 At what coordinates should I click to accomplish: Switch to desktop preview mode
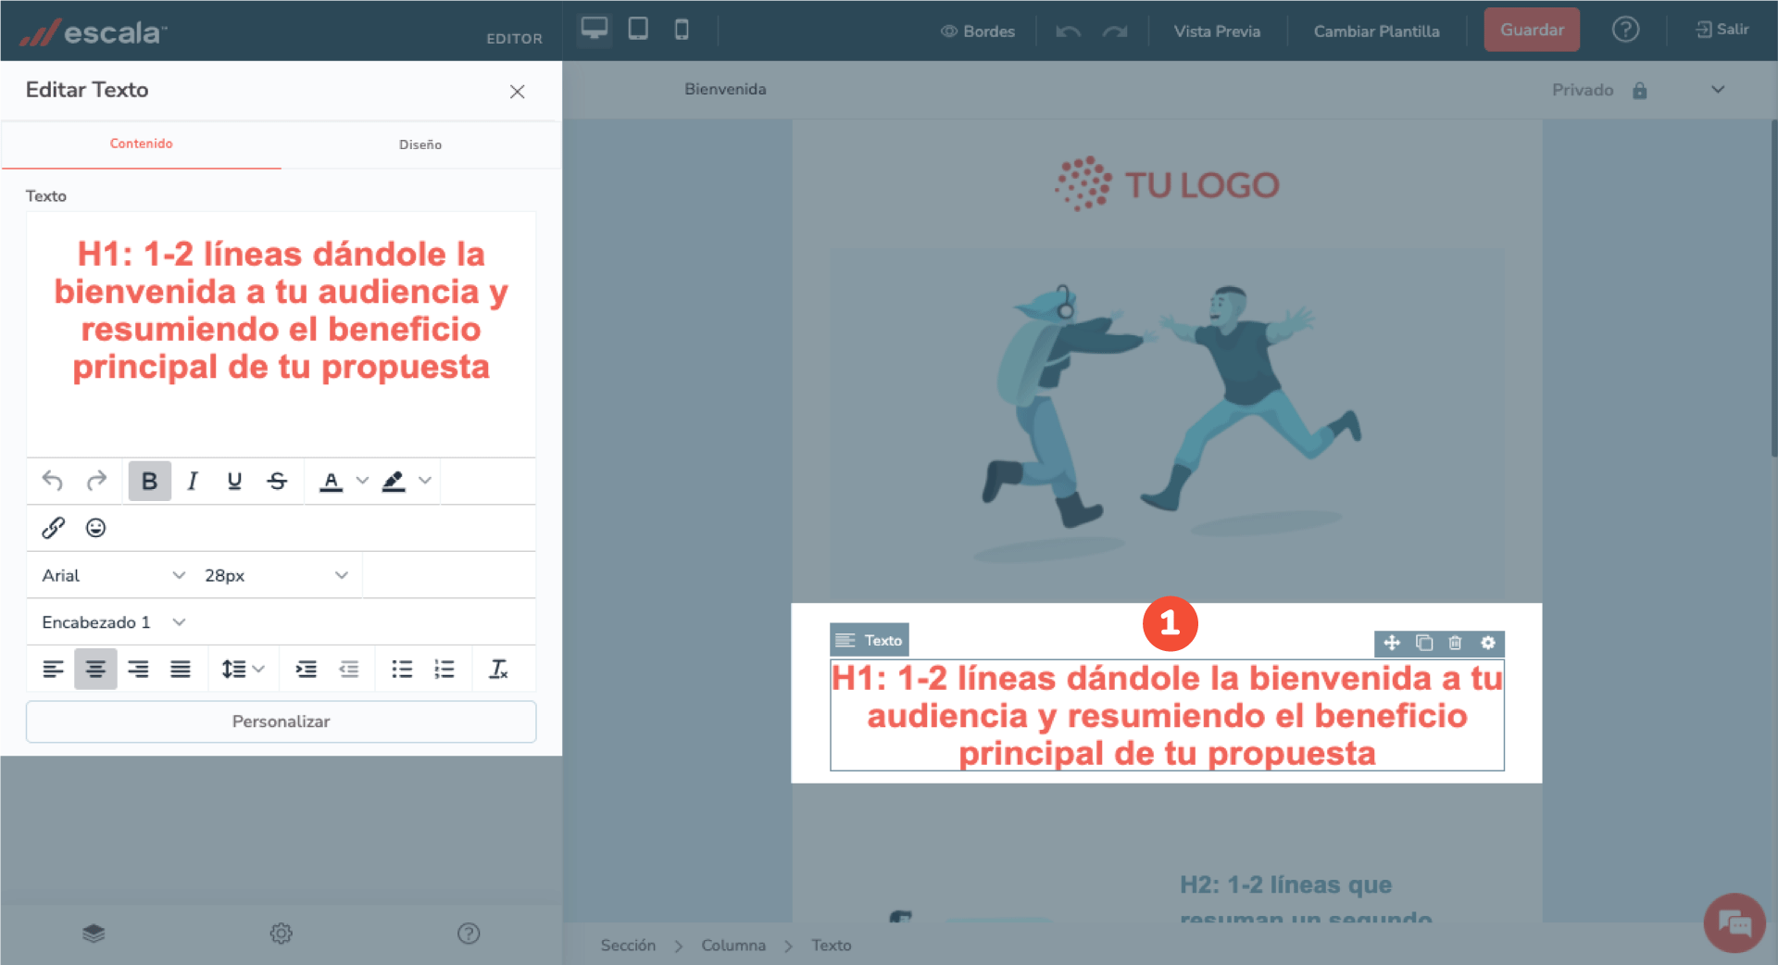[595, 30]
